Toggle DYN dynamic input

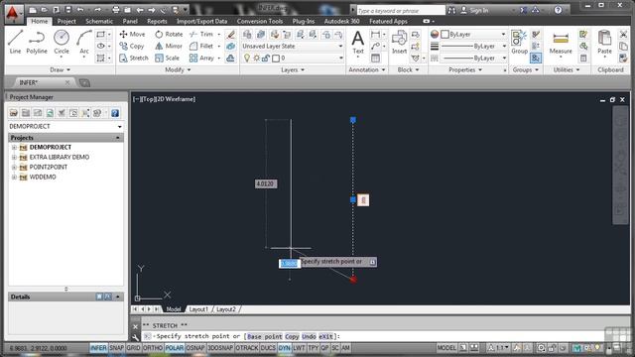(285, 348)
